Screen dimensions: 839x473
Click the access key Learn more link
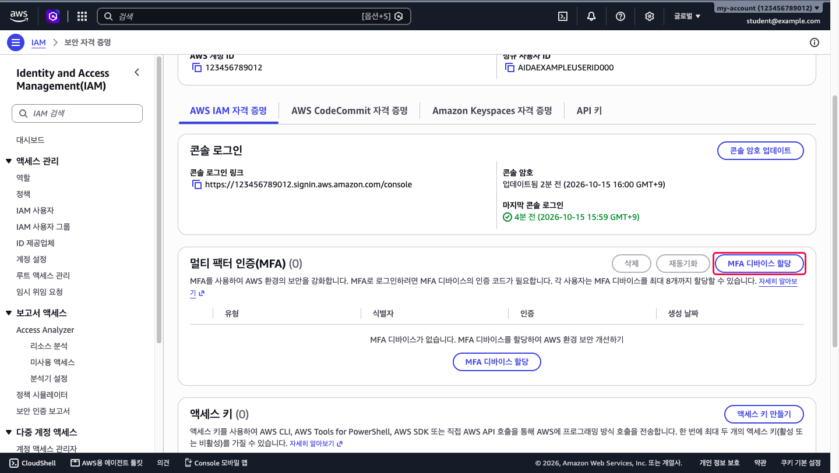pyautogui.click(x=316, y=443)
